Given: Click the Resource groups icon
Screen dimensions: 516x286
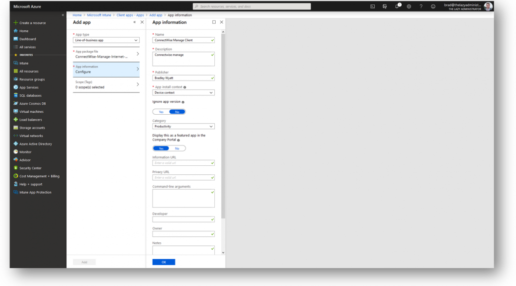Looking at the screenshot, I should (15, 79).
